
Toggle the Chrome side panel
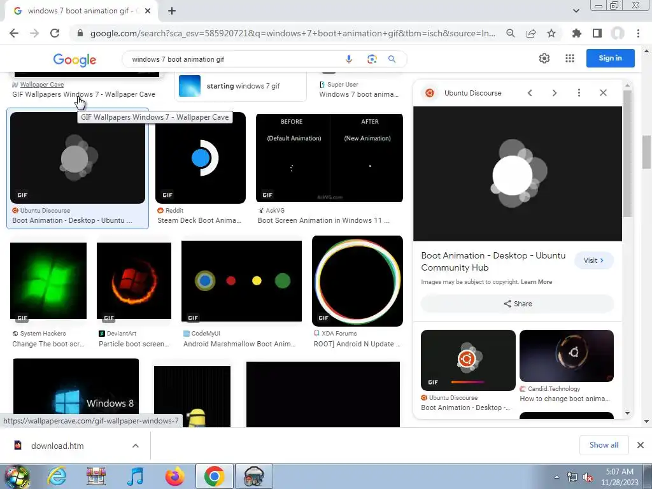597,33
